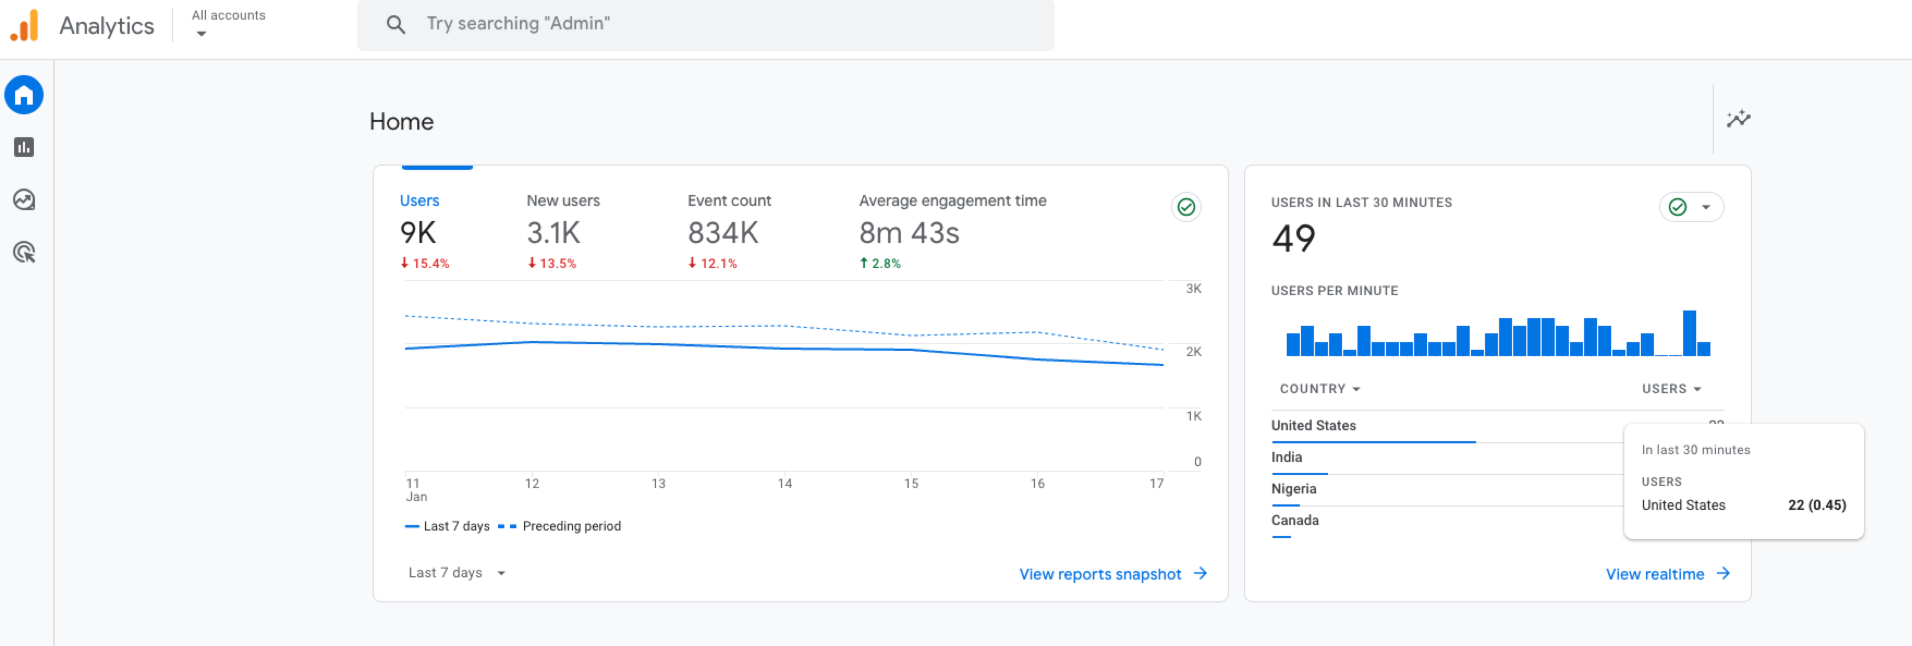1912x646 pixels.
Task: Click the arrow beside View realtime
Action: click(1723, 573)
